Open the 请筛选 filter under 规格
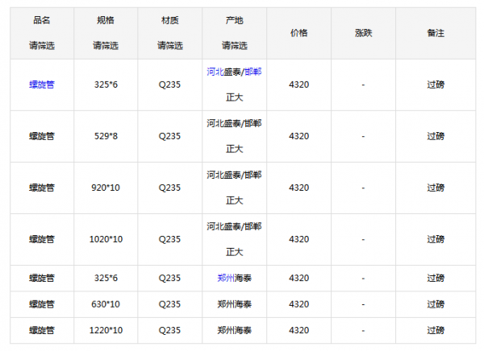Screen dimensions: 484x351 [x=106, y=46]
